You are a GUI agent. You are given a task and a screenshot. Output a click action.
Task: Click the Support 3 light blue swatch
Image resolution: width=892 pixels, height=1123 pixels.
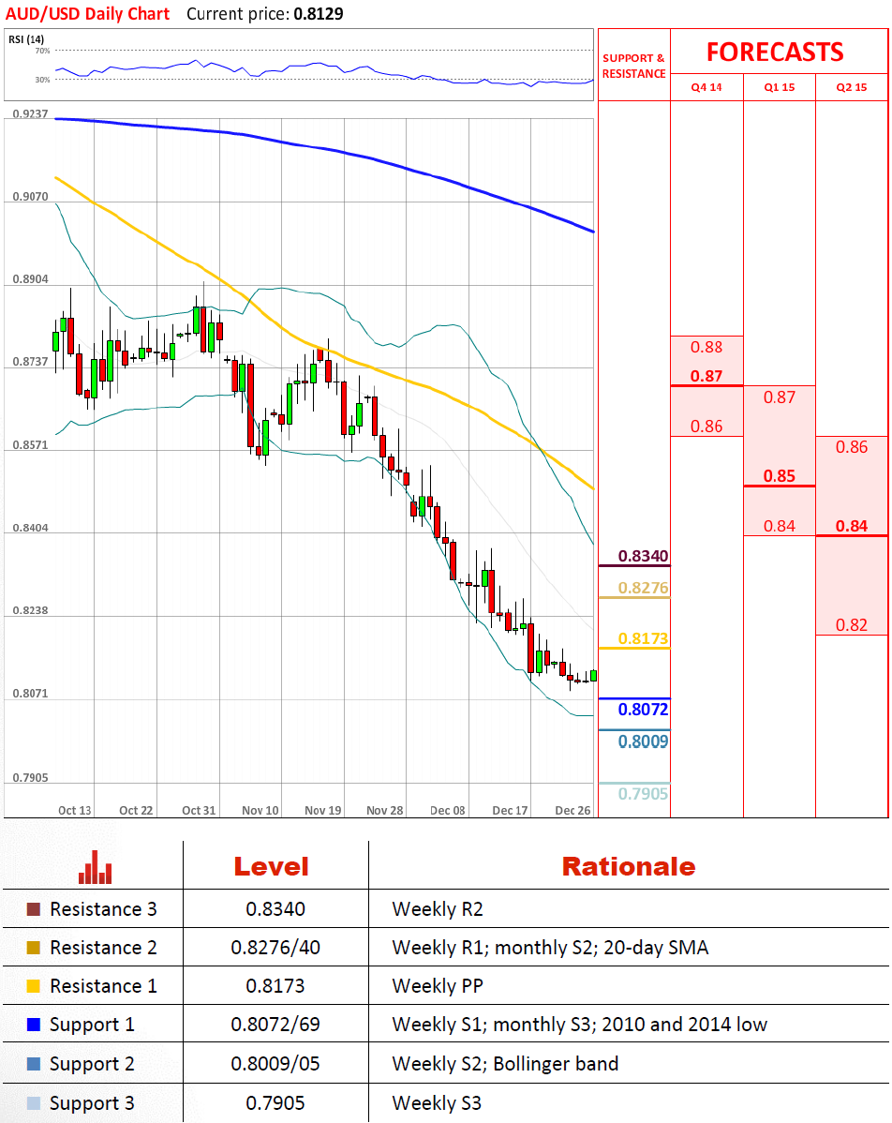(34, 1103)
